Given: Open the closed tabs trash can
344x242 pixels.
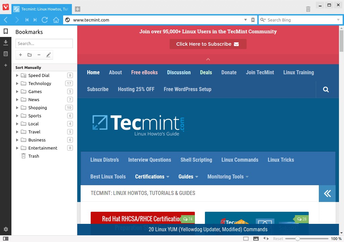Looking at the screenshot, I should coord(308,9).
